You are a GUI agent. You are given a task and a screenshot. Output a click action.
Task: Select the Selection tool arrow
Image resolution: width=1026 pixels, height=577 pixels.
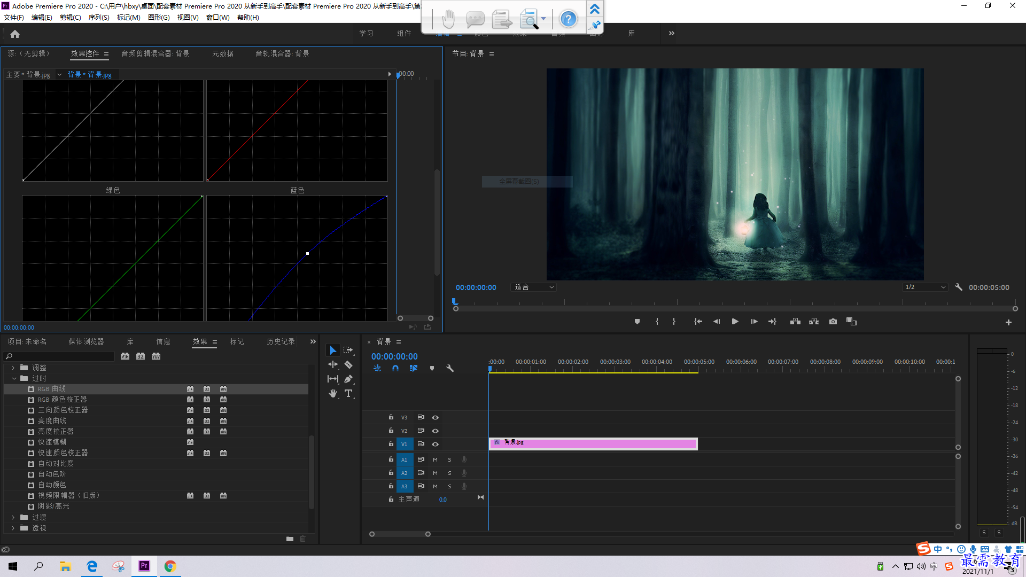click(x=333, y=350)
